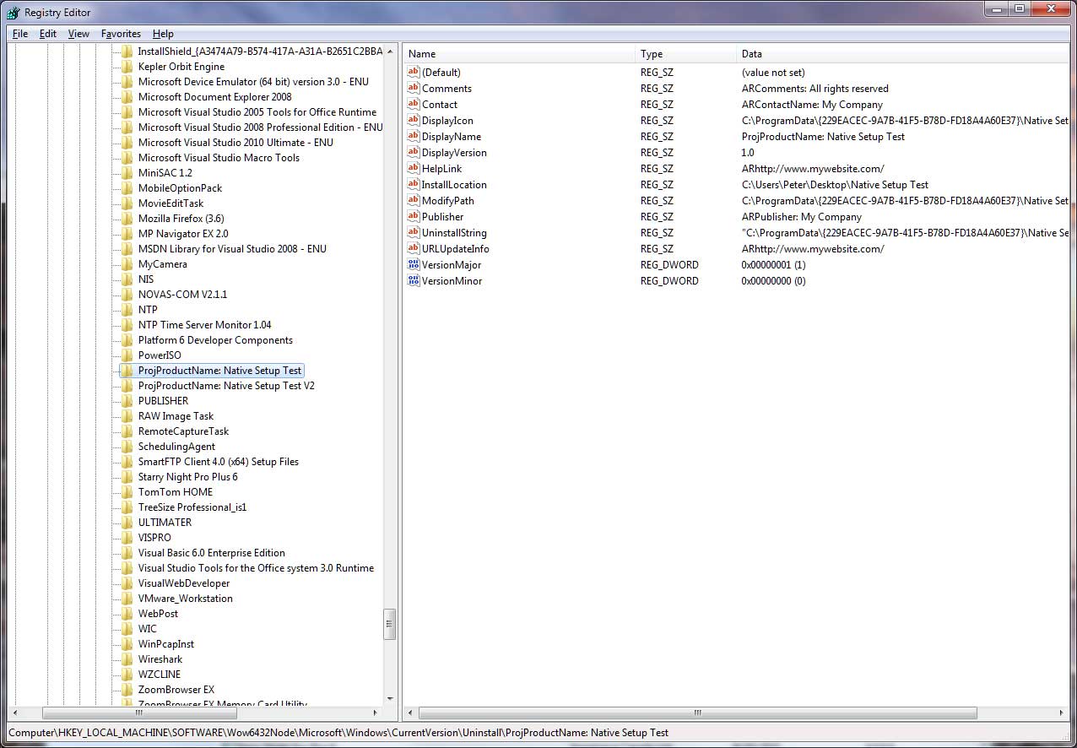Click the string icon beside Contact value

[414, 105]
